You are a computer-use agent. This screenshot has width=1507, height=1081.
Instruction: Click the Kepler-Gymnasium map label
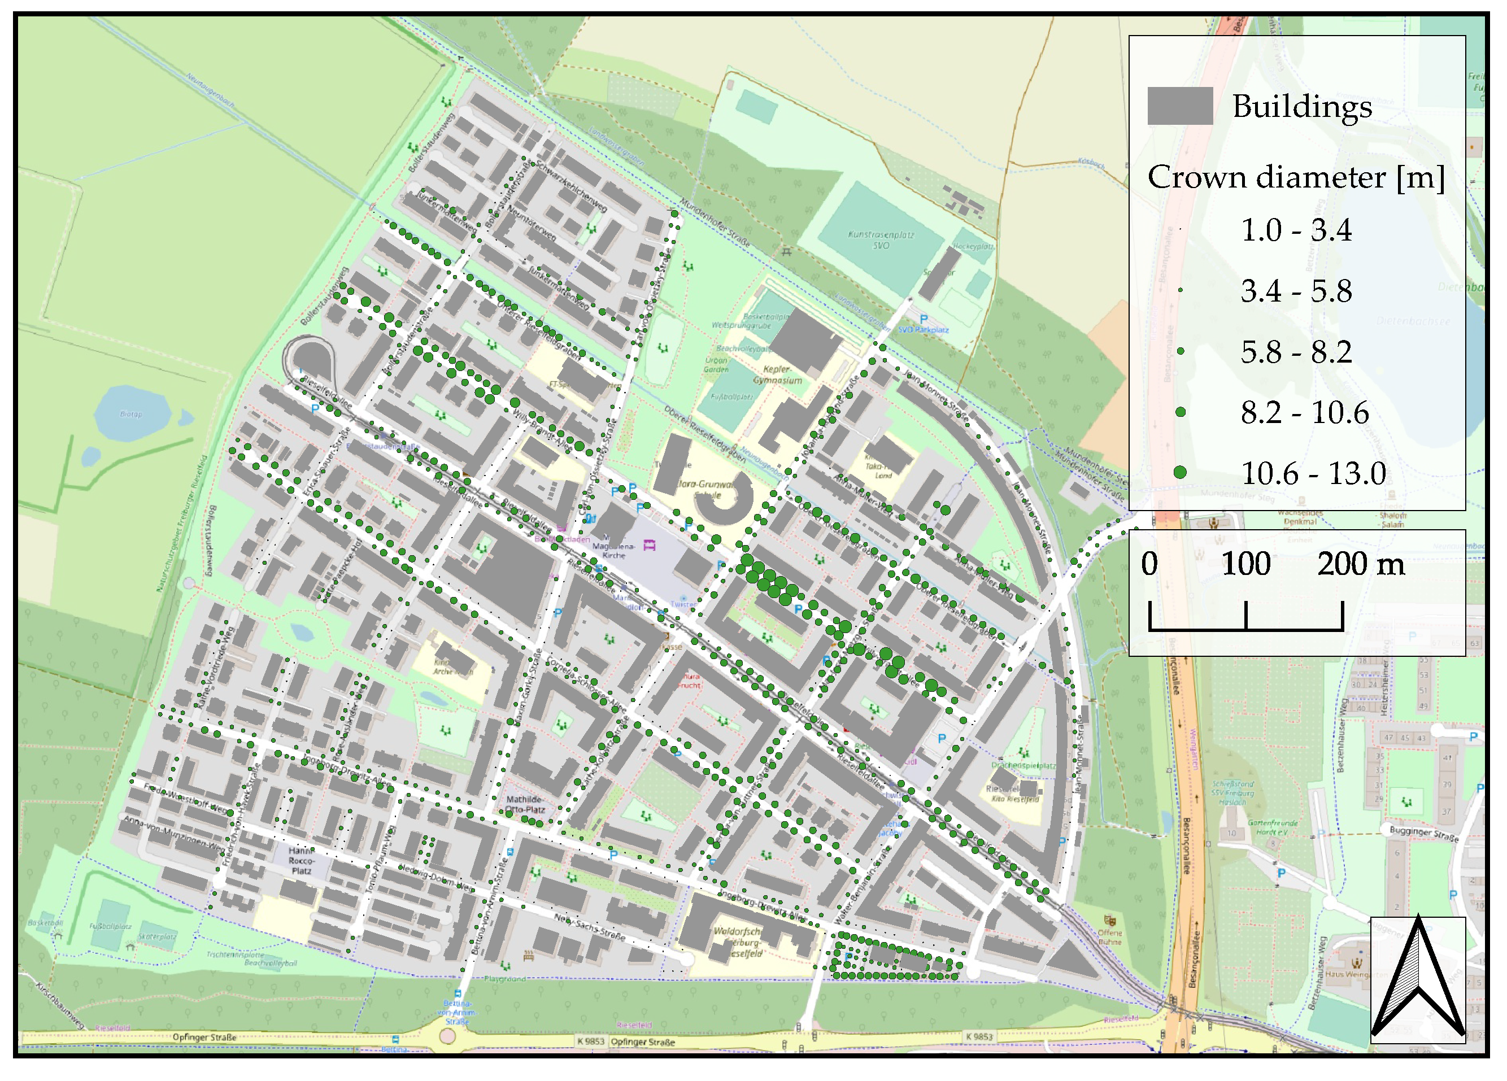point(777,374)
